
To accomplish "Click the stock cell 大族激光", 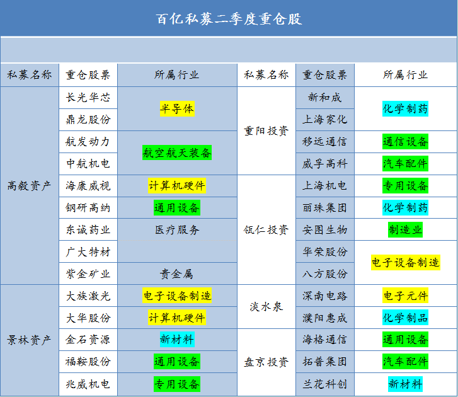I will pyautogui.click(x=88, y=296).
